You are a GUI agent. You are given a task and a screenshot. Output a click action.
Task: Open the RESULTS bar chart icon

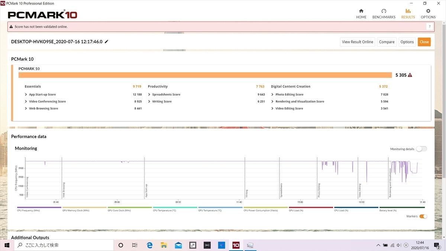pyautogui.click(x=408, y=11)
